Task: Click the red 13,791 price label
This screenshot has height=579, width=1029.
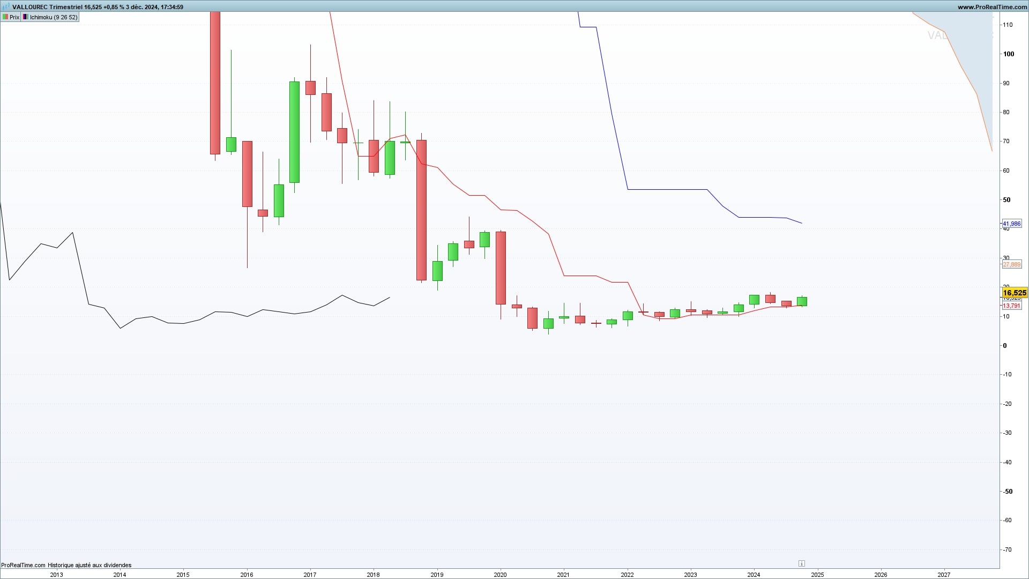Action: (1011, 306)
